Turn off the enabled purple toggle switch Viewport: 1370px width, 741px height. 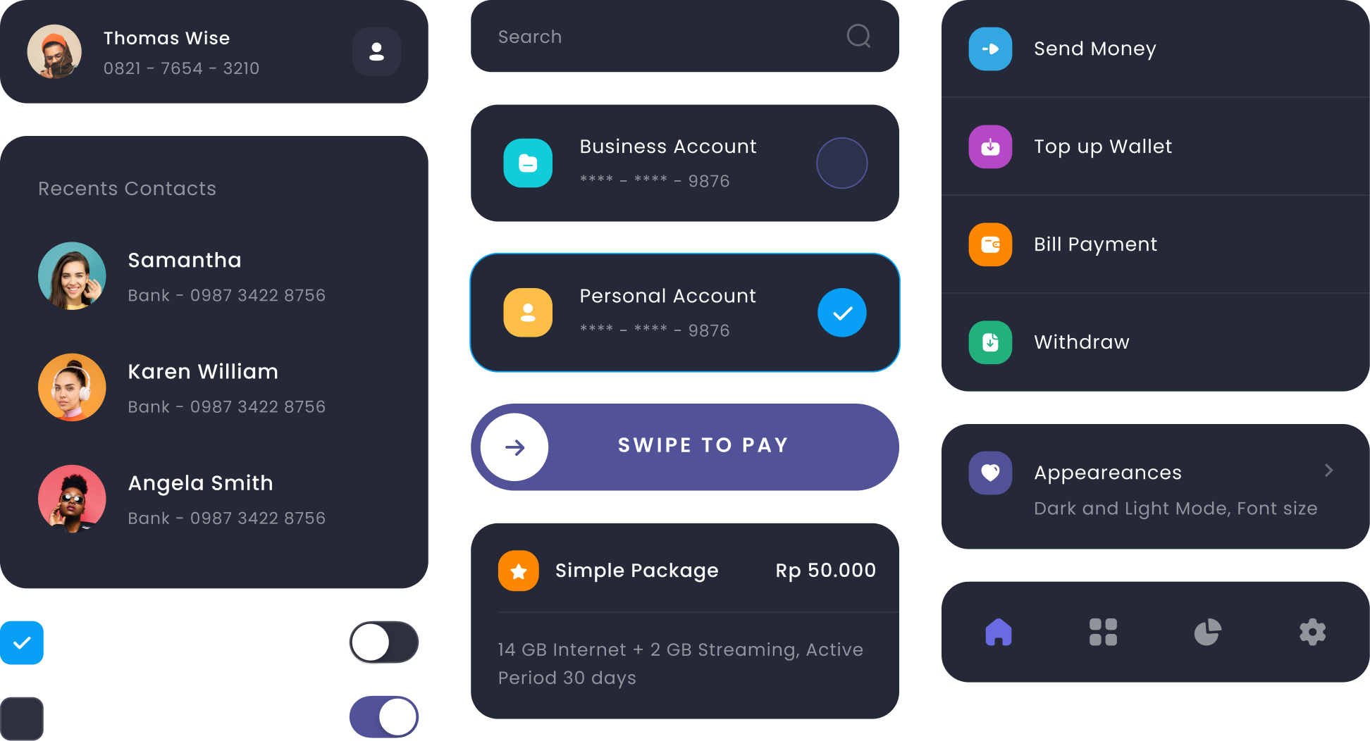(x=384, y=717)
